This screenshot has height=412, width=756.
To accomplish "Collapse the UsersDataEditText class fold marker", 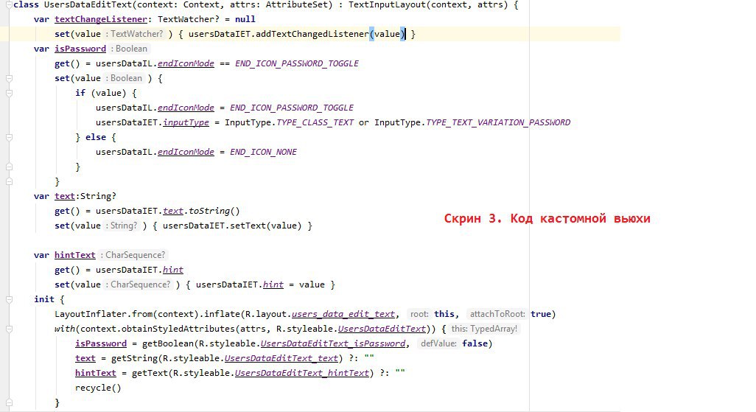I will (9, 4).
